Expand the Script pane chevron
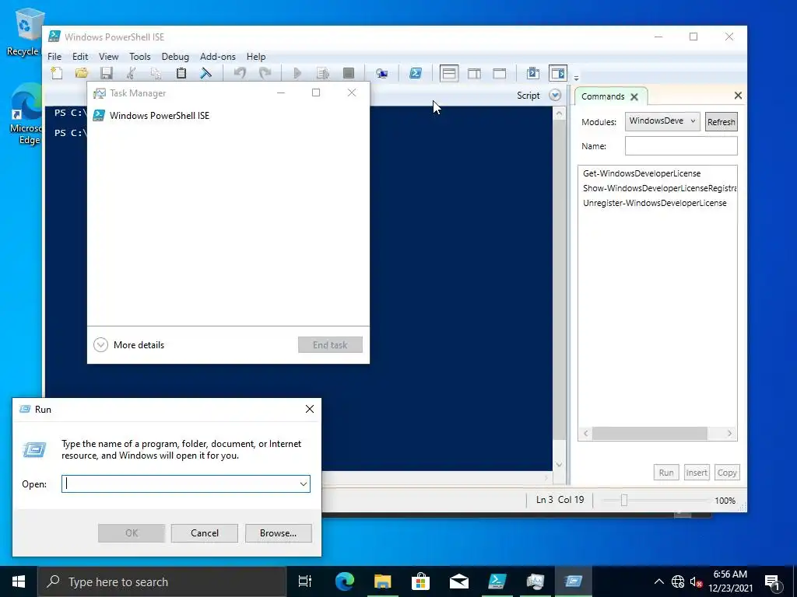Image resolution: width=797 pixels, height=597 pixels. (x=555, y=96)
